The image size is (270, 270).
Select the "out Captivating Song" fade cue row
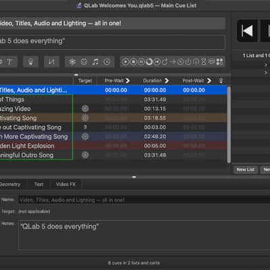(x=113, y=127)
